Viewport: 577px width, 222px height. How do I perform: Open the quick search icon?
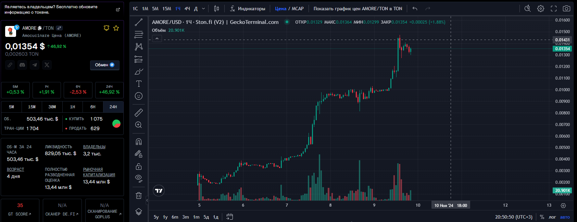[x=528, y=9]
